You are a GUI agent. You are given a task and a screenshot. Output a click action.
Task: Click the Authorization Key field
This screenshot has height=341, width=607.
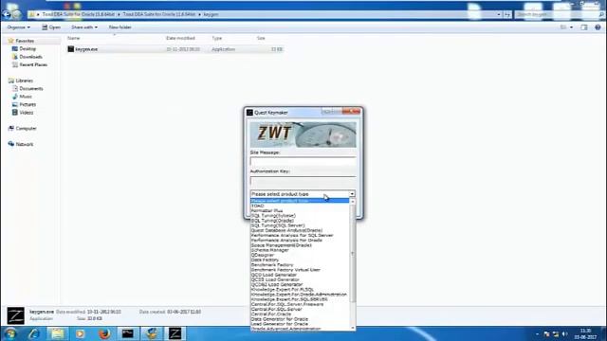coord(303,181)
